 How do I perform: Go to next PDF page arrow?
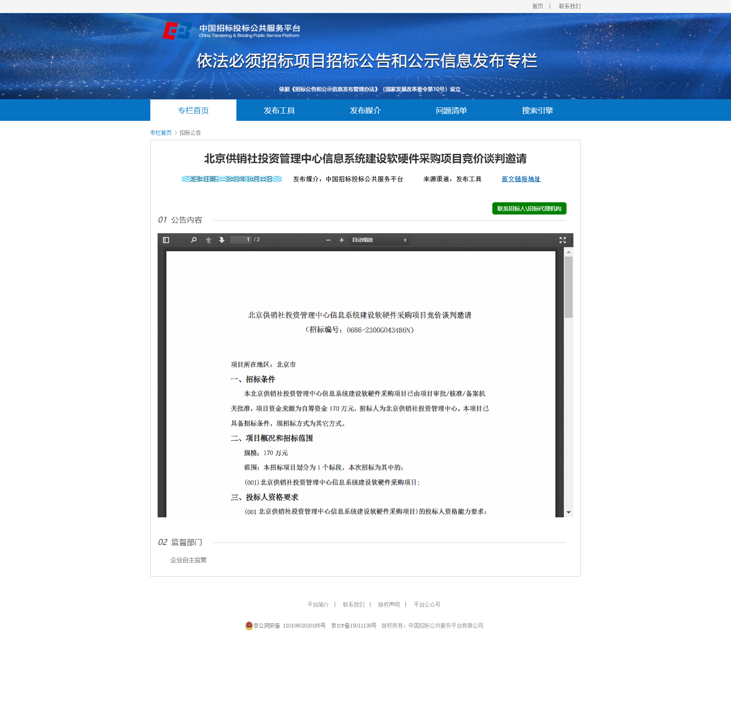(222, 240)
